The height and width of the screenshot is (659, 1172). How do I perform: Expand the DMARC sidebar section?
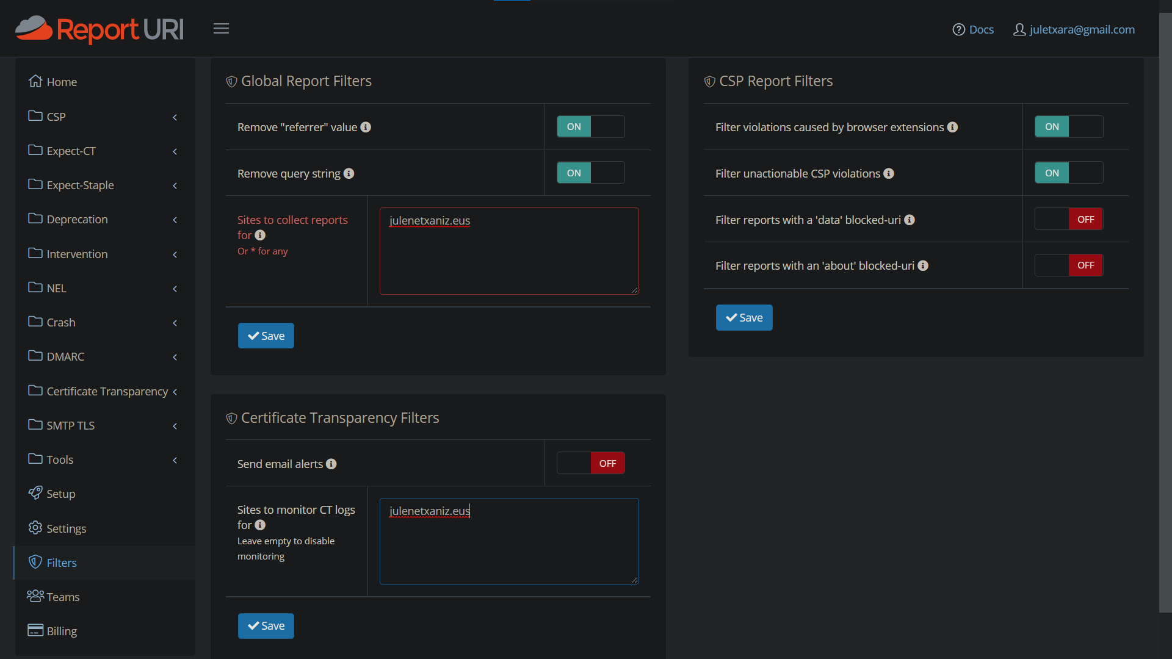coord(175,357)
